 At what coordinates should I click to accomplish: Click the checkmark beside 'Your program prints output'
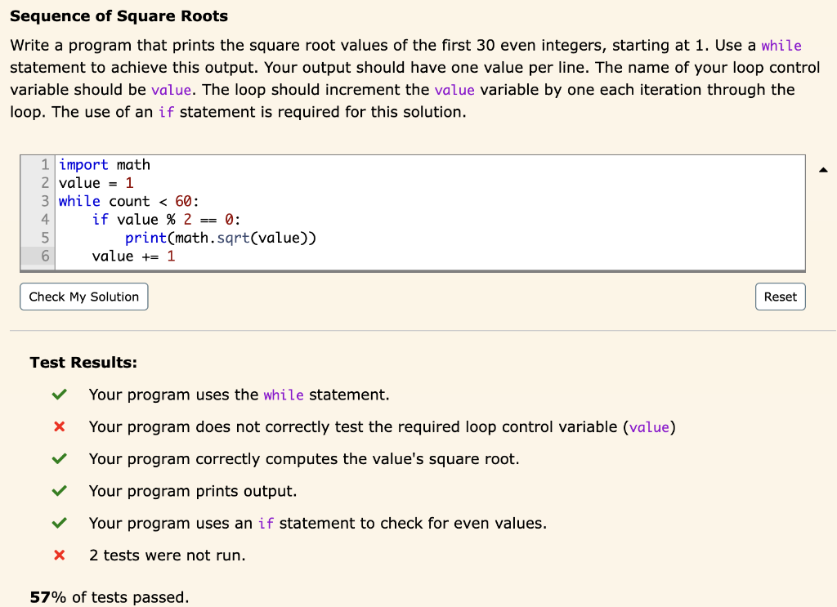pyautogui.click(x=58, y=491)
